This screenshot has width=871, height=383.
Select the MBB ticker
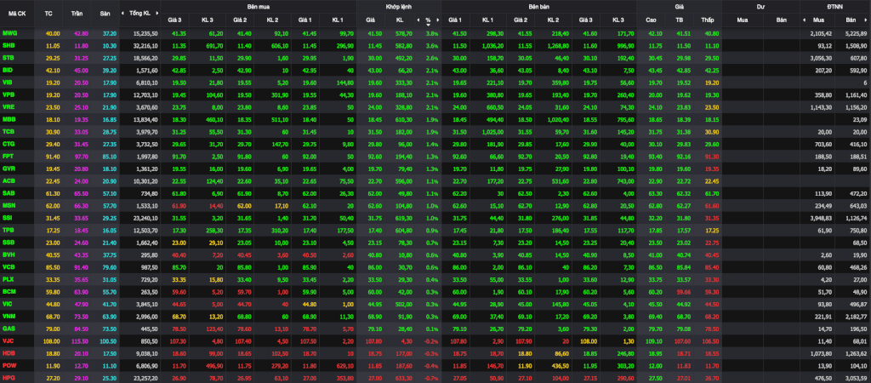coord(9,119)
